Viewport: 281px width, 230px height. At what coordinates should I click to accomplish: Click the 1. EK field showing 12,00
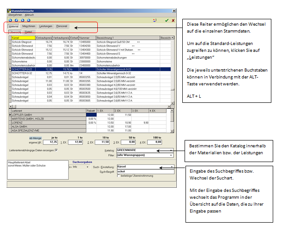click(75, 142)
